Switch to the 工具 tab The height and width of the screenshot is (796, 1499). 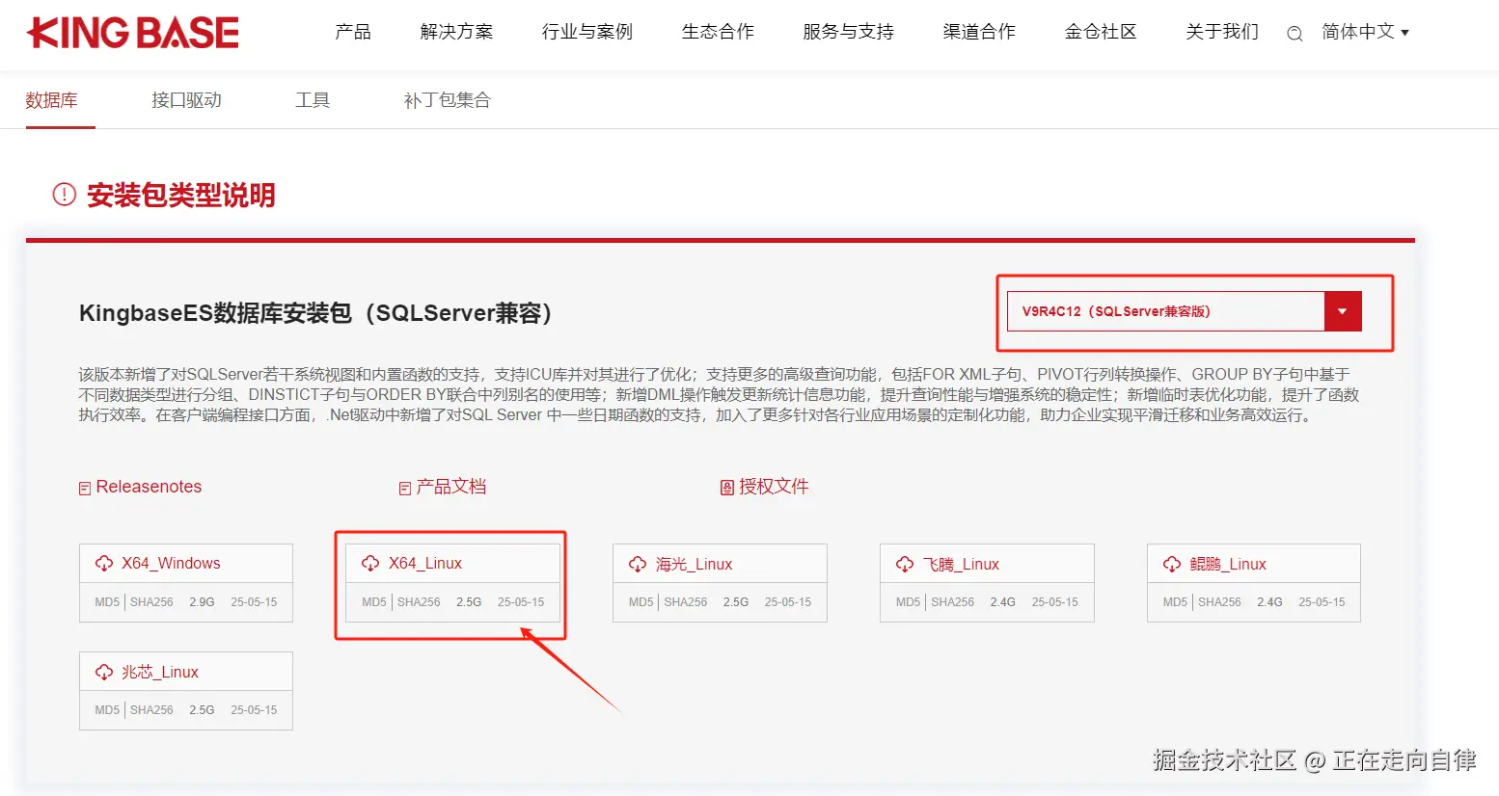coord(313,100)
